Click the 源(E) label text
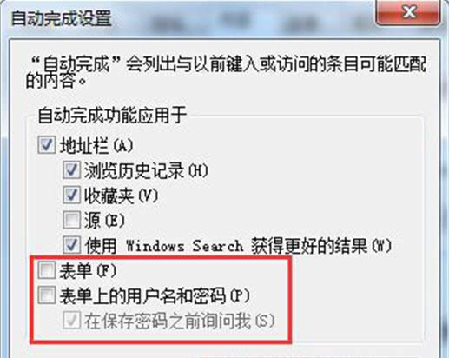 coord(104,221)
